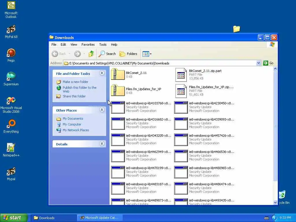Select the ie8-windowsxp-kb4339093 update icon
This screenshot has width=296, height=222.
[x=181, y=123]
